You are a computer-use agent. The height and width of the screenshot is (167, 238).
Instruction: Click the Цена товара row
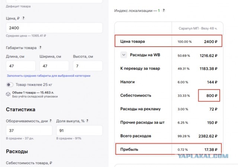pos(168,41)
